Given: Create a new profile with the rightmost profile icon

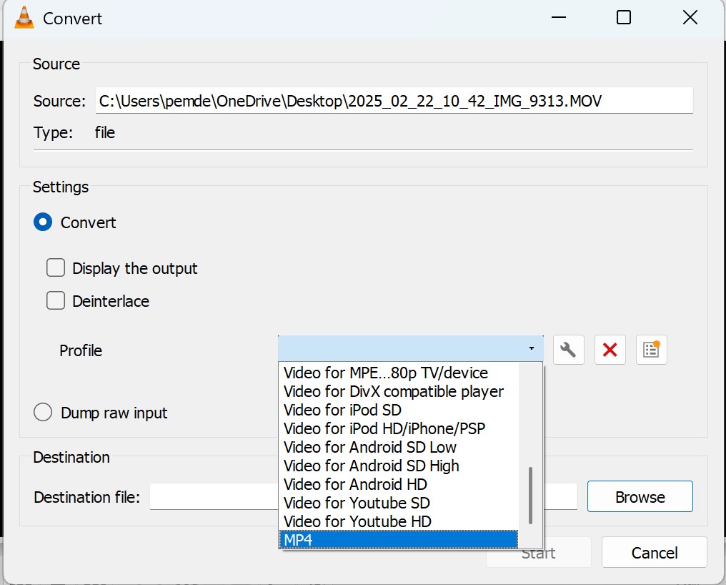Looking at the screenshot, I should (651, 350).
